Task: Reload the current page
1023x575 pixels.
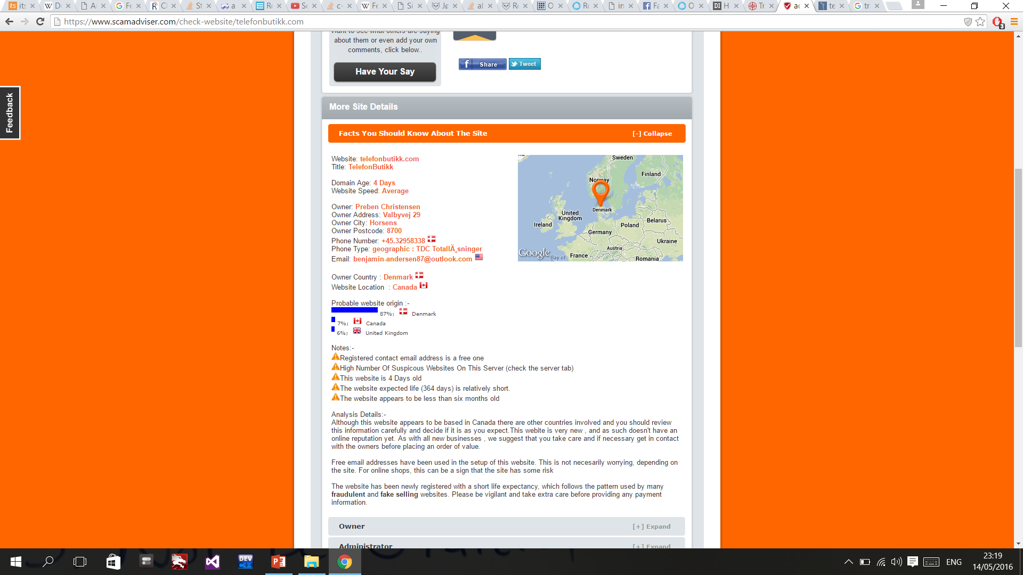Action: pyautogui.click(x=40, y=22)
